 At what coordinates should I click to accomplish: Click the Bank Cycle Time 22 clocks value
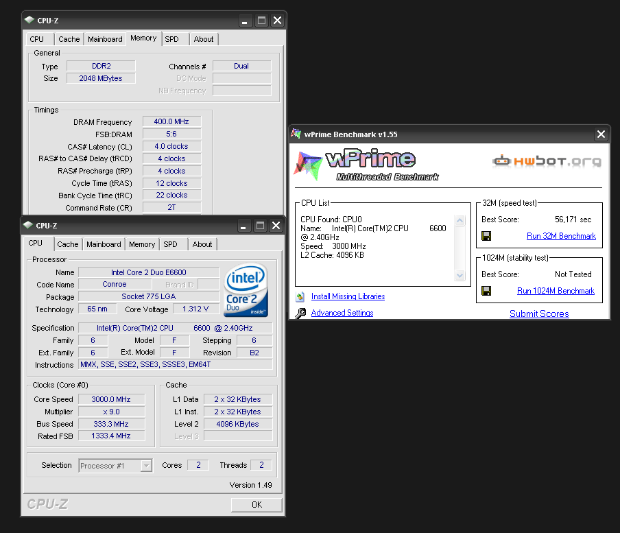(x=171, y=195)
